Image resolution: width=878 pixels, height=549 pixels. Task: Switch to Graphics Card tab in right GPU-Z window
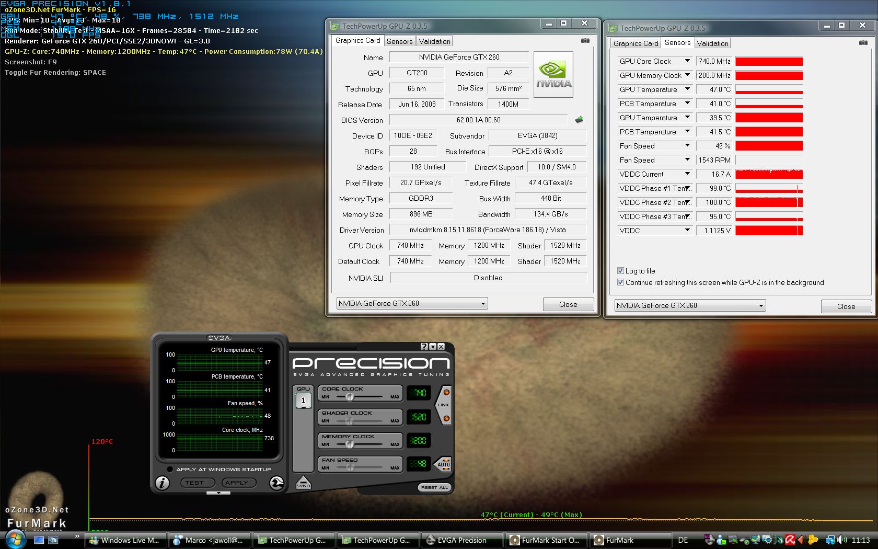(x=636, y=43)
